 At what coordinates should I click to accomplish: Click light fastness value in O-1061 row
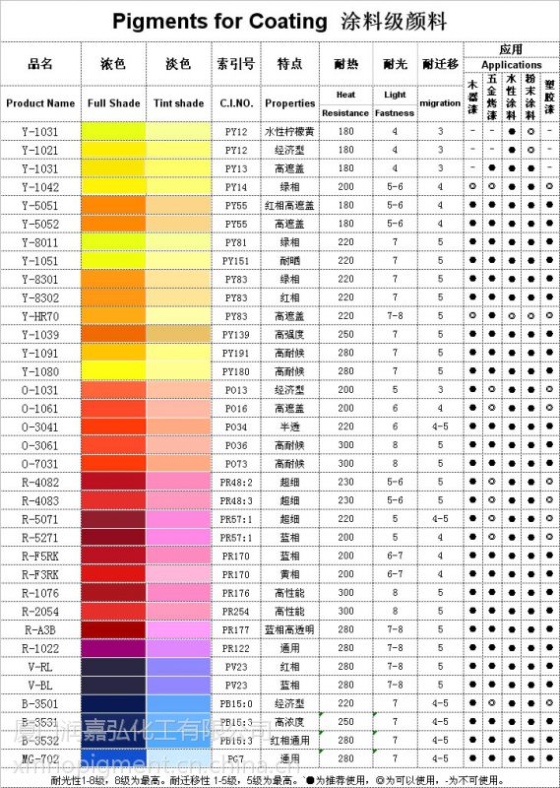pyautogui.click(x=395, y=409)
